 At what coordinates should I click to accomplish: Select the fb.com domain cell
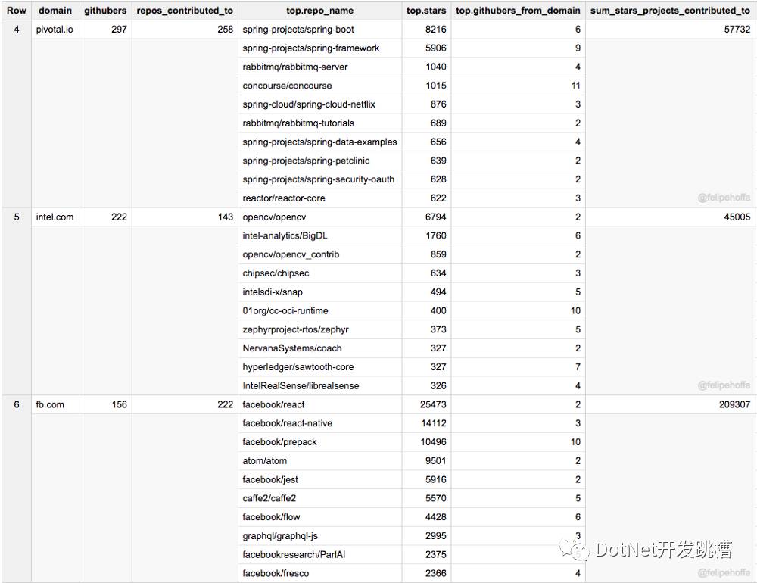50,404
